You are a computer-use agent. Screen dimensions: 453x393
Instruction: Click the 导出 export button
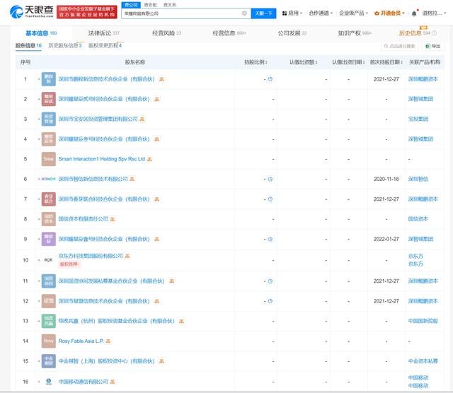pyautogui.click(x=432, y=46)
